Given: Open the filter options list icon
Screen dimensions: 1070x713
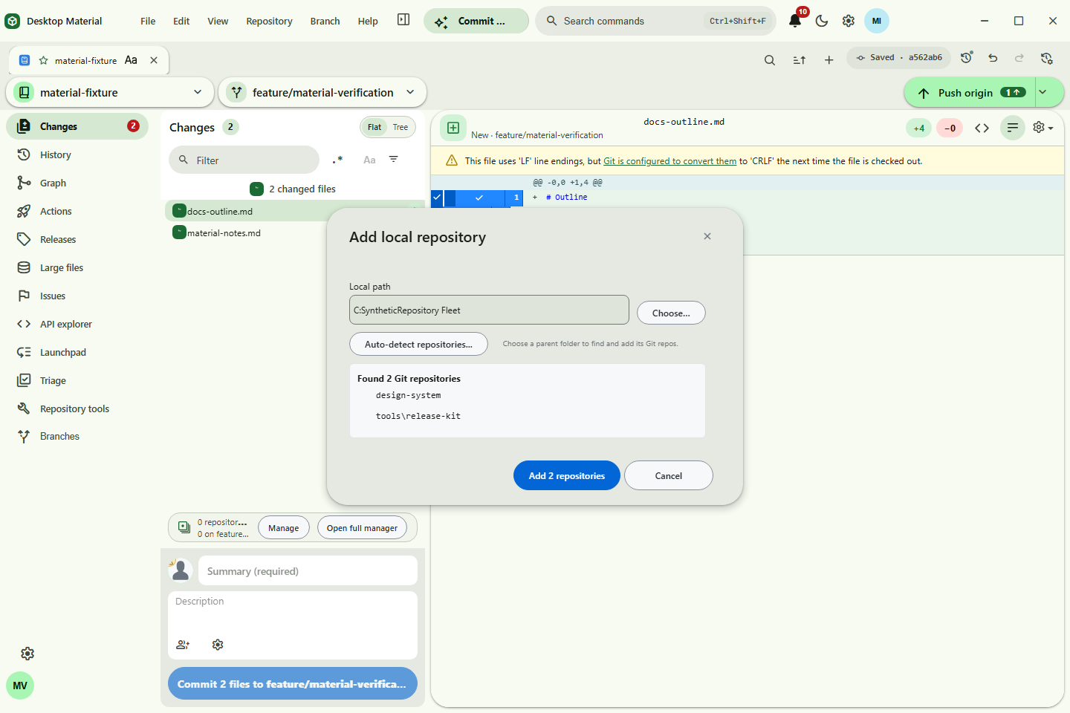Looking at the screenshot, I should point(394,160).
